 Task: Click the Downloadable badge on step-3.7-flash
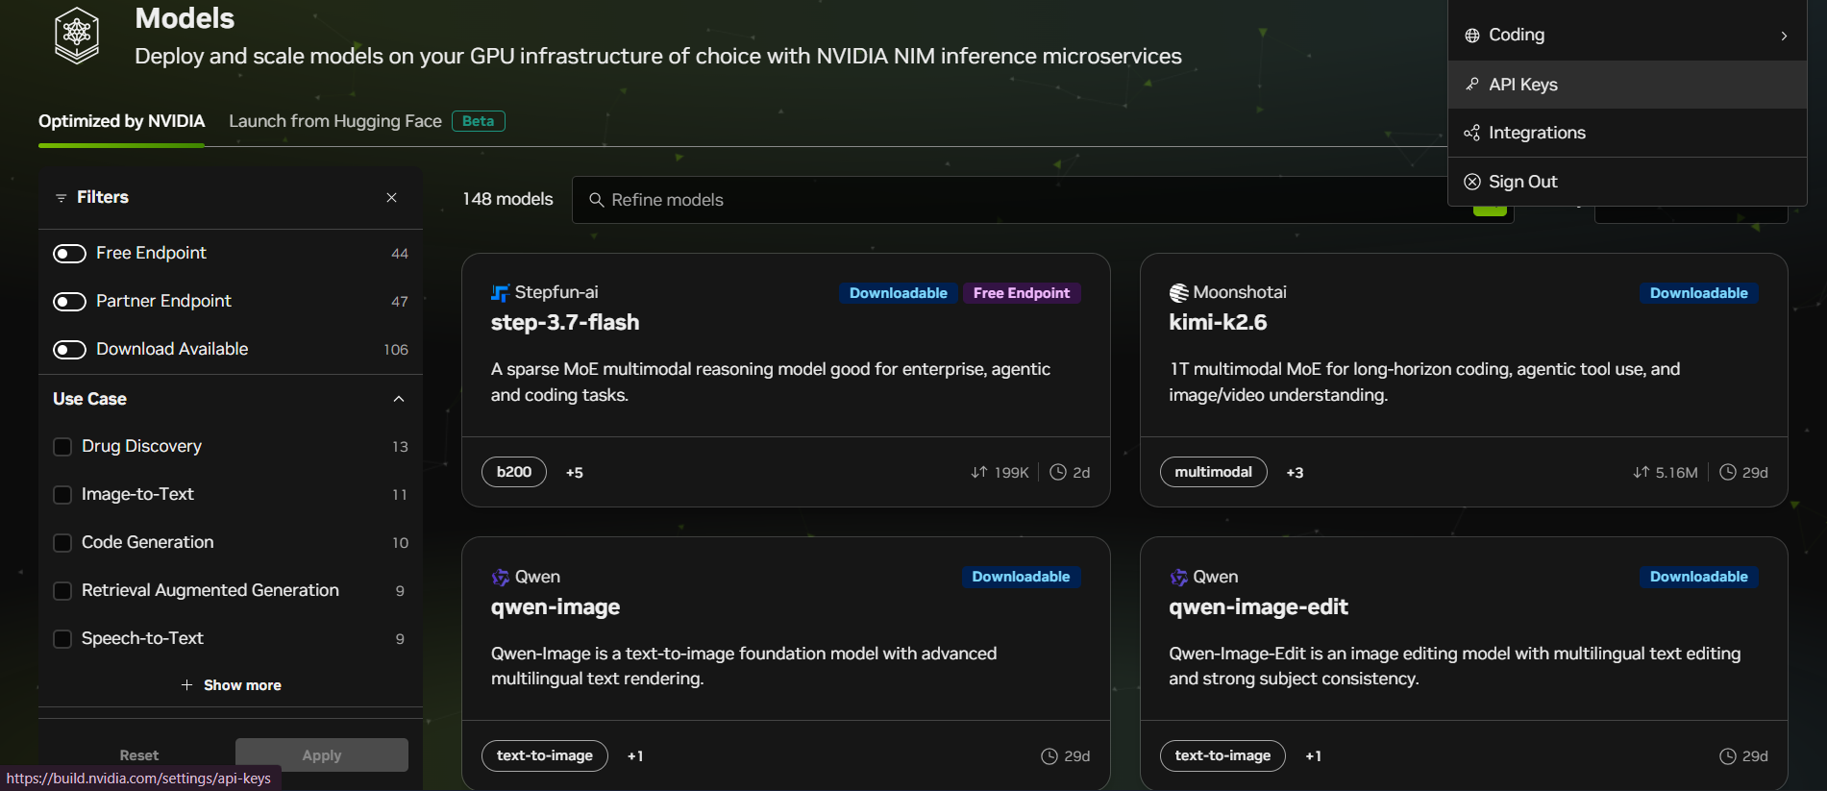(898, 293)
